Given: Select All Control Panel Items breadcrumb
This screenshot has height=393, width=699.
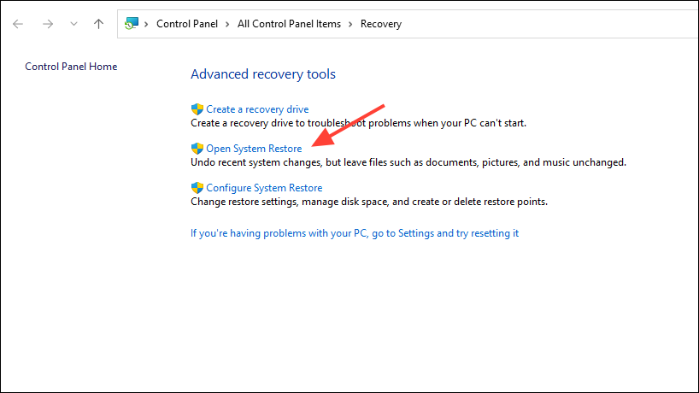Looking at the screenshot, I should click(x=289, y=24).
